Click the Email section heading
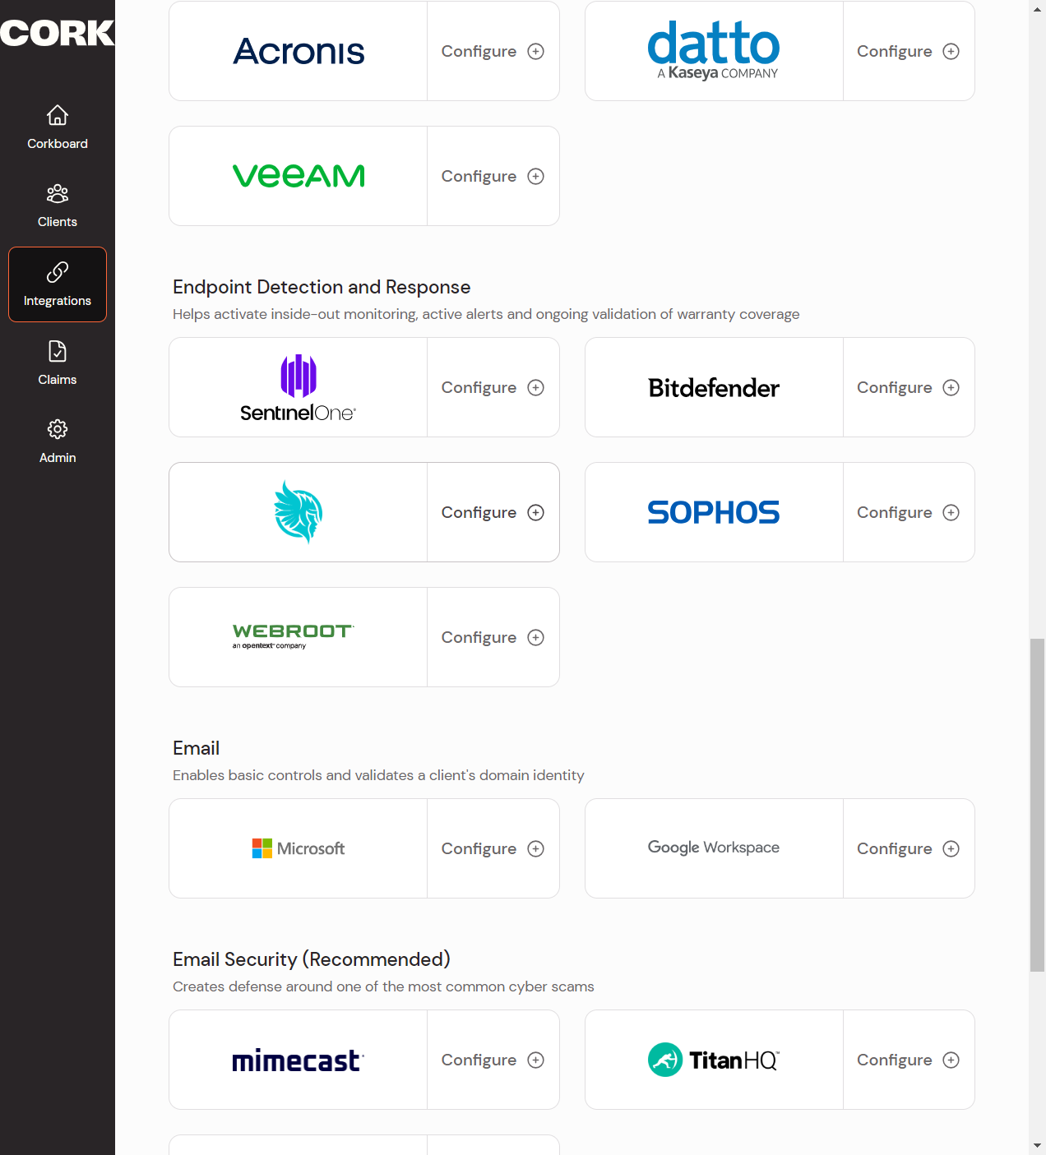This screenshot has height=1155, width=1046. pyautogui.click(x=196, y=748)
